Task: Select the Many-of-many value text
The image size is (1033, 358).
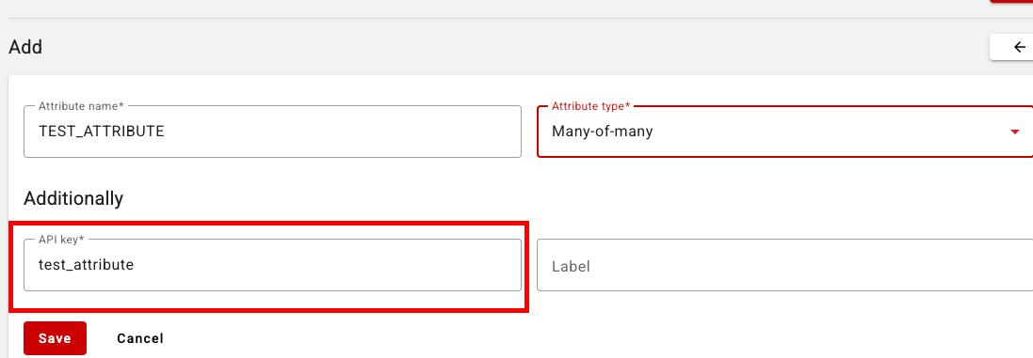Action: (x=602, y=132)
